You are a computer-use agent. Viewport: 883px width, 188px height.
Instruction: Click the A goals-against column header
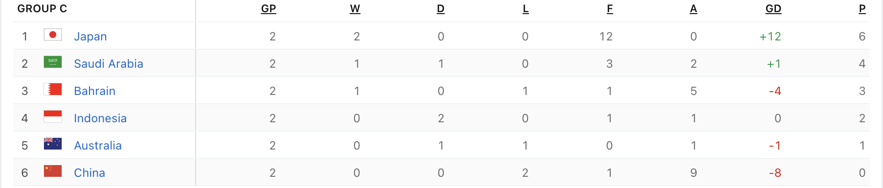[x=693, y=9]
